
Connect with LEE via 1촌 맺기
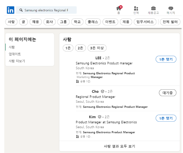166,59
